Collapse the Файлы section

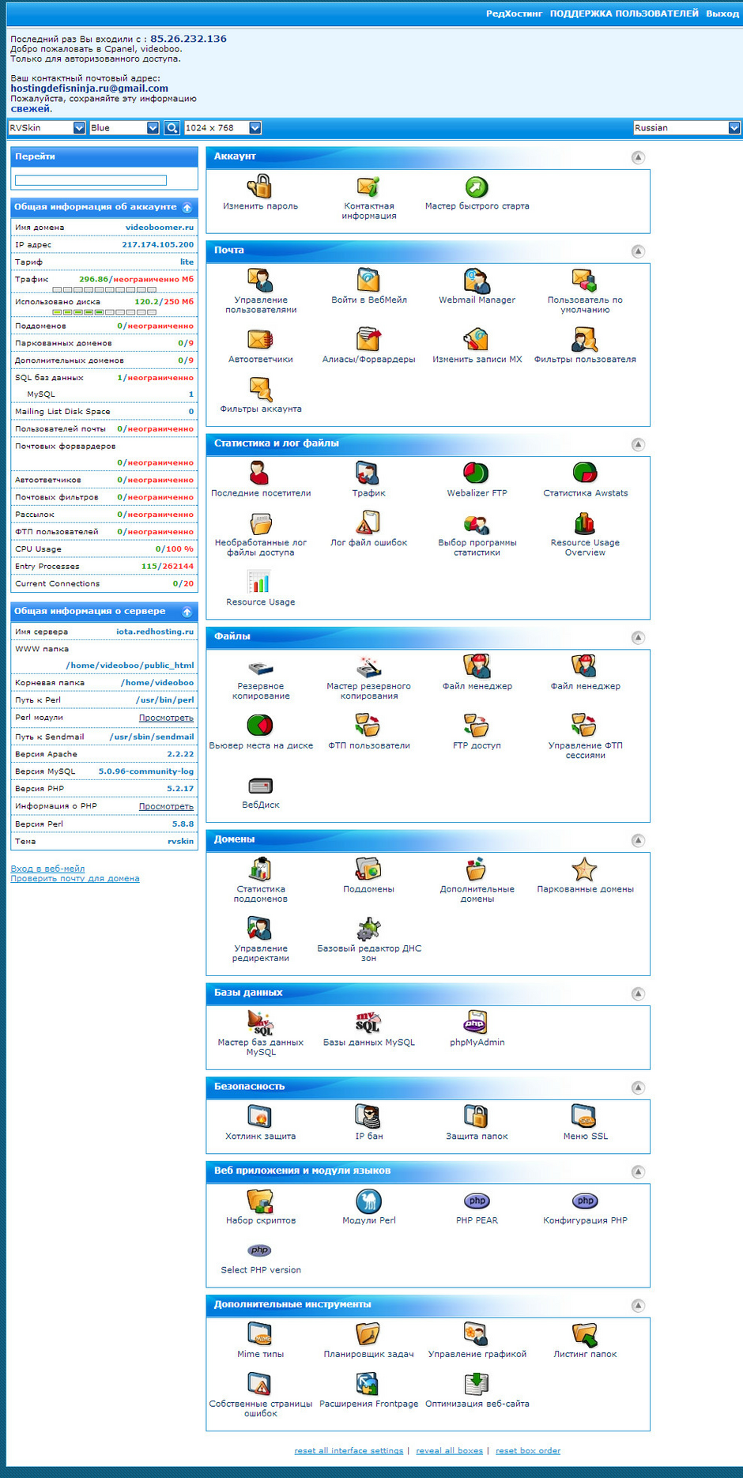[638, 638]
